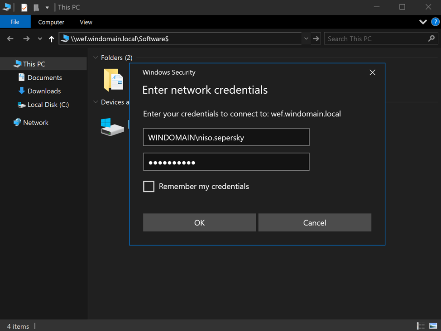Expand address bar history dropdown
Screen dimensions: 441x331
point(307,39)
